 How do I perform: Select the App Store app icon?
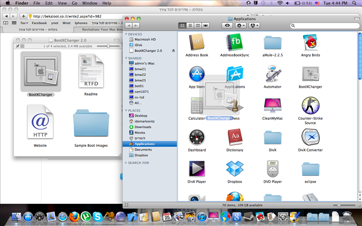(197, 74)
